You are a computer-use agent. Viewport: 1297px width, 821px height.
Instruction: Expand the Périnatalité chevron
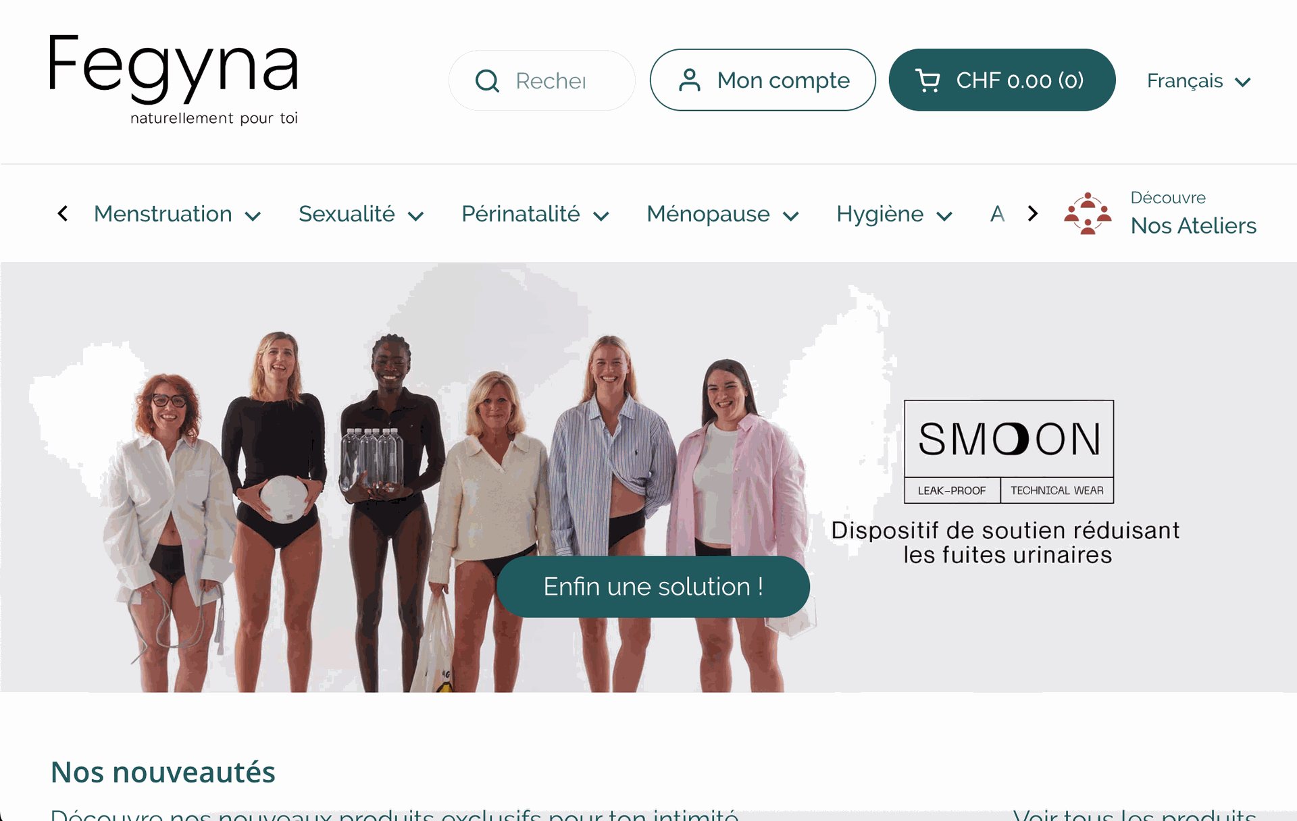(601, 216)
